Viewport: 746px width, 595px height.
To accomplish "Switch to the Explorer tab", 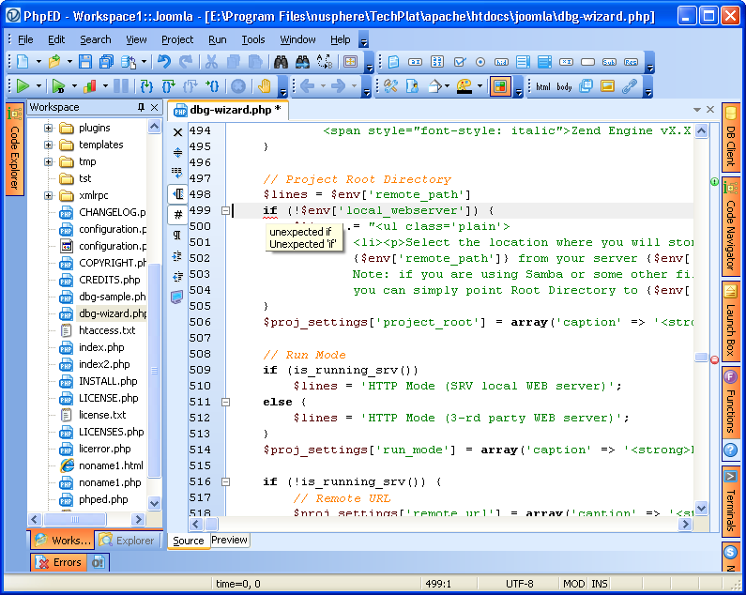I will (x=128, y=541).
